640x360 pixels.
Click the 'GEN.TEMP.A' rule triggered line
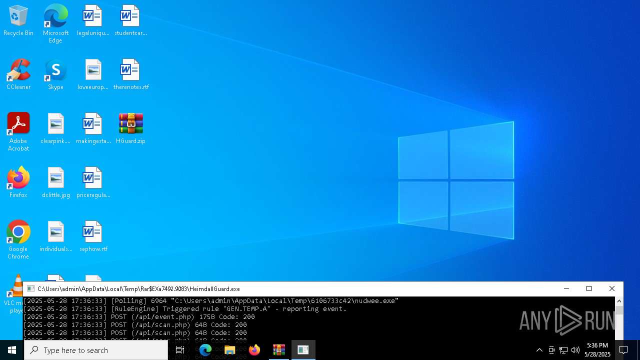[x=185, y=309]
